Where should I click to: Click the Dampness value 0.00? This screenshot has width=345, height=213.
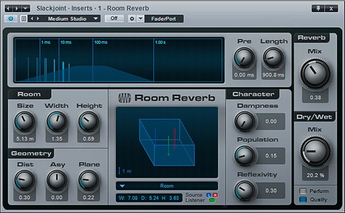pos(271,121)
